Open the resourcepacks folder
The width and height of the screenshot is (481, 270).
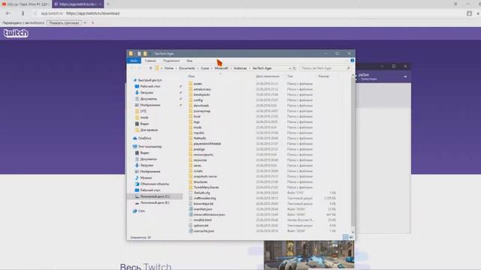pos(203,154)
